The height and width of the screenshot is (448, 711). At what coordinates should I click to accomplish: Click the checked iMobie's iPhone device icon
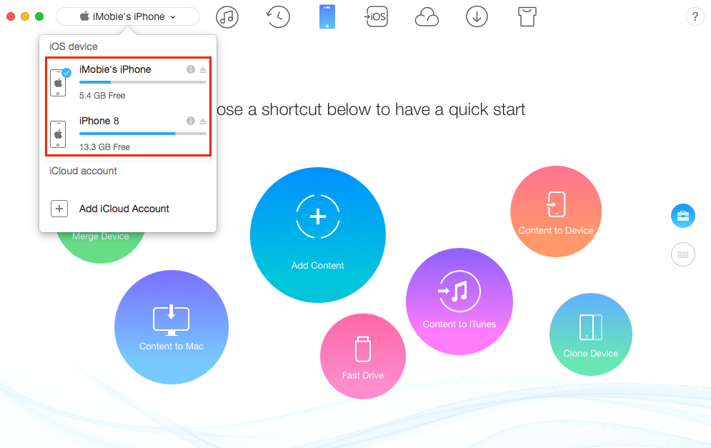[x=59, y=83]
